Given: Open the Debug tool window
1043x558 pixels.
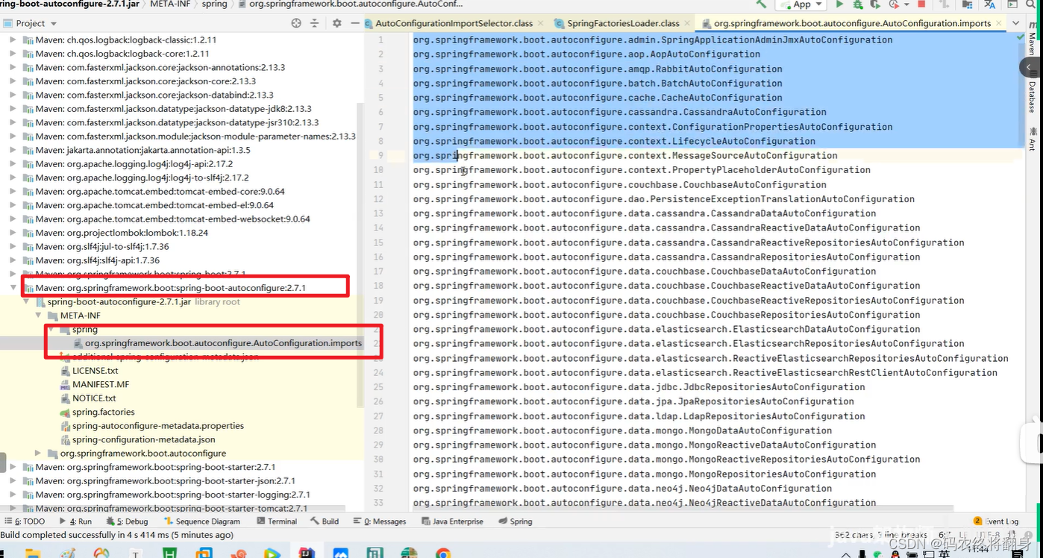Looking at the screenshot, I should [x=127, y=521].
